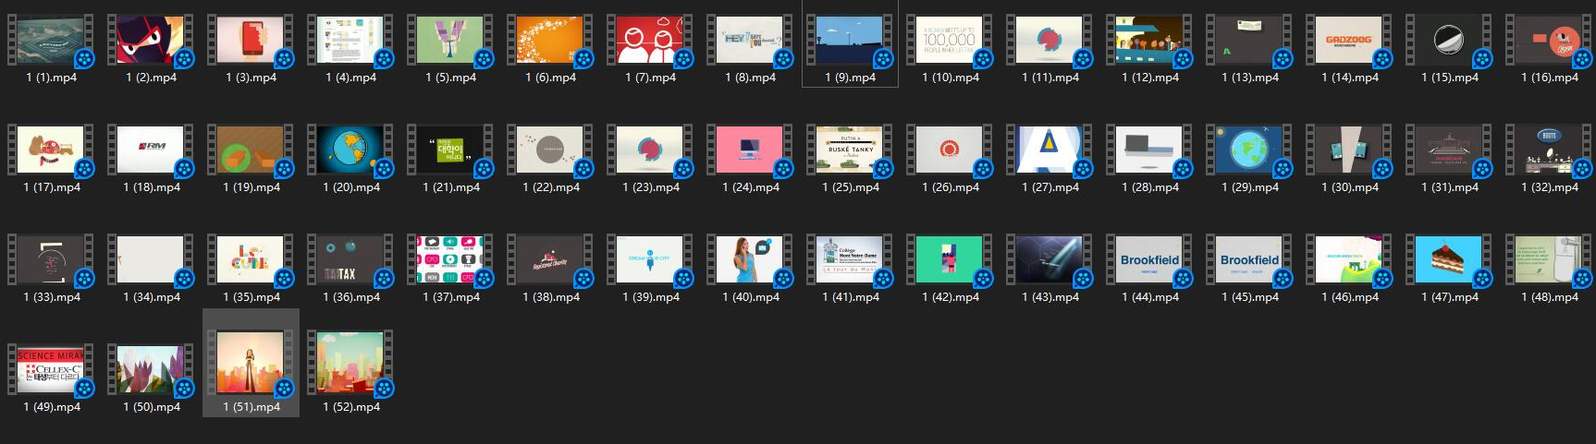Select the 1 (1).mp4 video file thumbnail
The height and width of the screenshot is (444, 1596).
click(50, 40)
